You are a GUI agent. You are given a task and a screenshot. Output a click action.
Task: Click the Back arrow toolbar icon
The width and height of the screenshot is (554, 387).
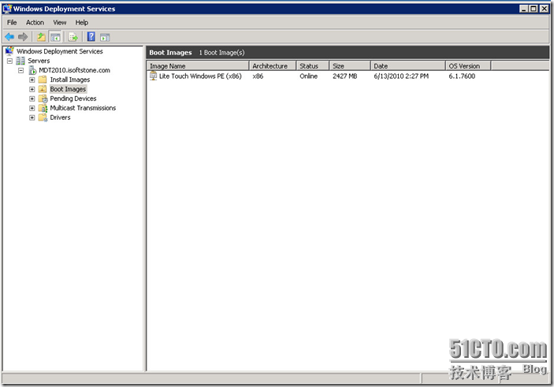point(9,37)
